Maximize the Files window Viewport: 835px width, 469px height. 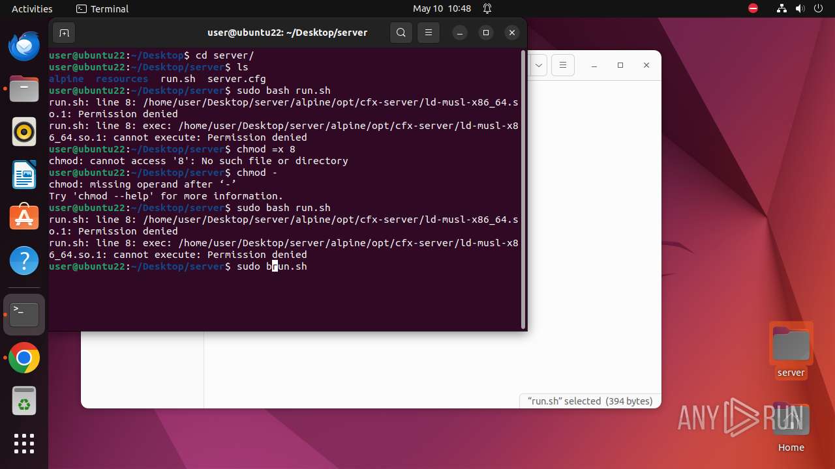pos(620,65)
